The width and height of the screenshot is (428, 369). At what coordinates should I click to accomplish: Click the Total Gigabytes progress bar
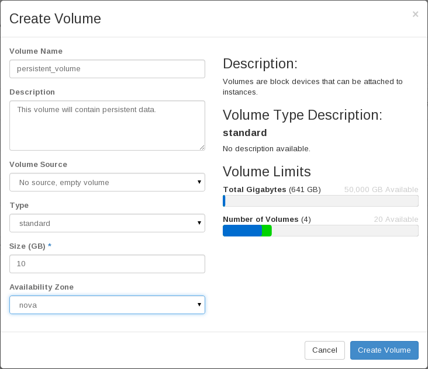point(320,201)
